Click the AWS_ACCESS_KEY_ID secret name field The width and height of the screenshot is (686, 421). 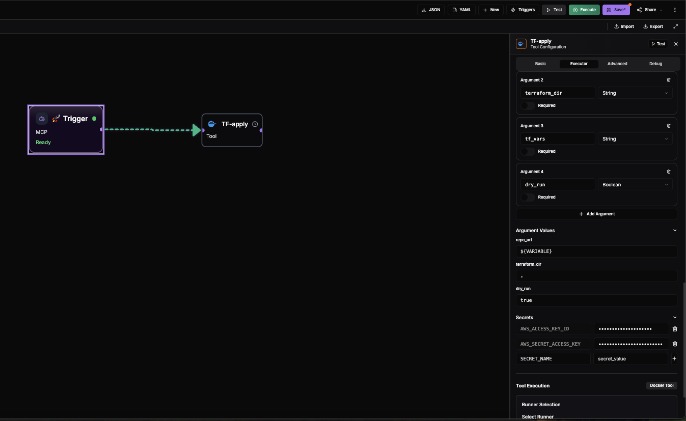553,329
